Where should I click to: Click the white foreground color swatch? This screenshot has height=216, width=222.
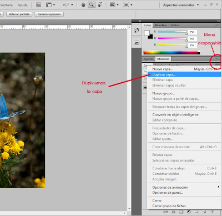(147, 33)
